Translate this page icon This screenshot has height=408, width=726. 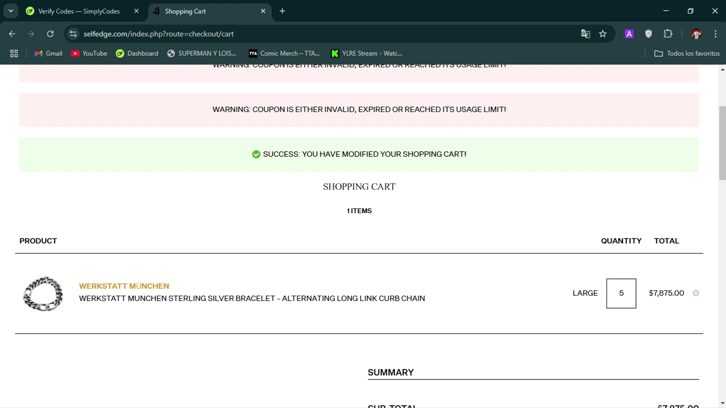click(586, 34)
